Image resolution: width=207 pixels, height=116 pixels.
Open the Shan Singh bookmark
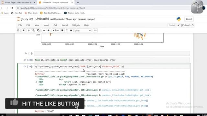31,13
